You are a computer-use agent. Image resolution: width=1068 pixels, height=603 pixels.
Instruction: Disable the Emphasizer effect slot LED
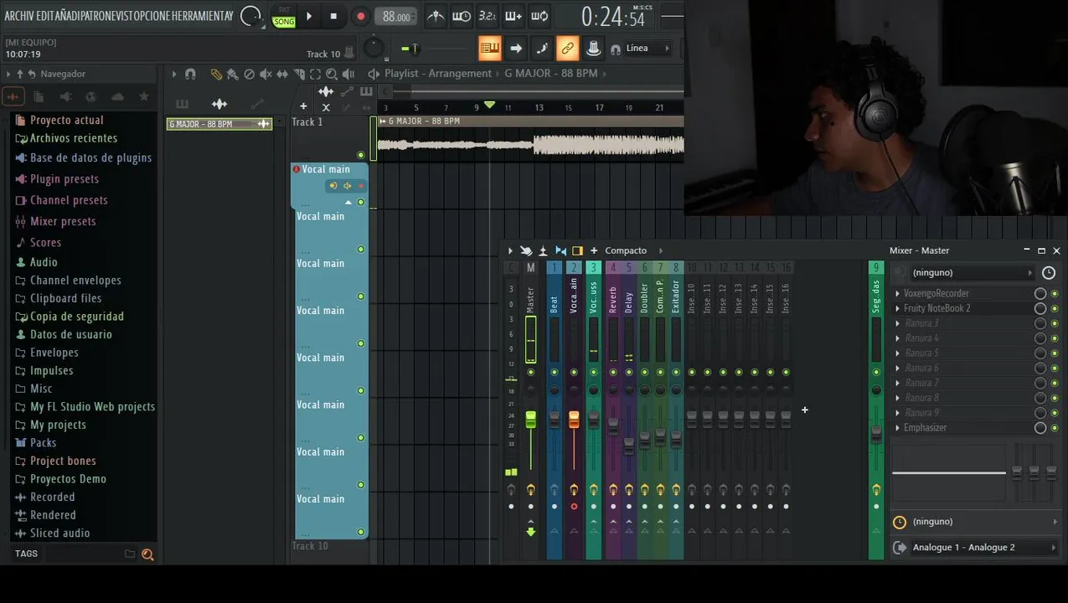pos(1055,428)
